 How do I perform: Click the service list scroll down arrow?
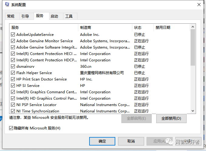193,111
